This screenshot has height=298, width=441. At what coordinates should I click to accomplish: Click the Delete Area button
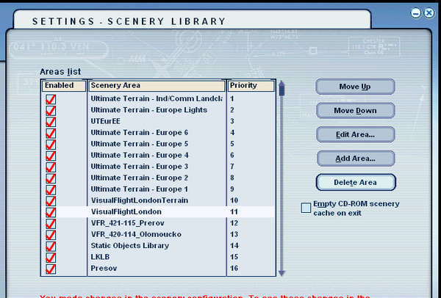point(356,182)
